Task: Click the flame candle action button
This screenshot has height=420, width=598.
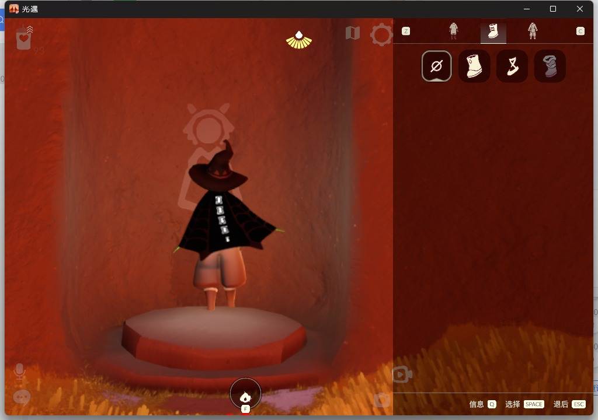Action: (245, 394)
